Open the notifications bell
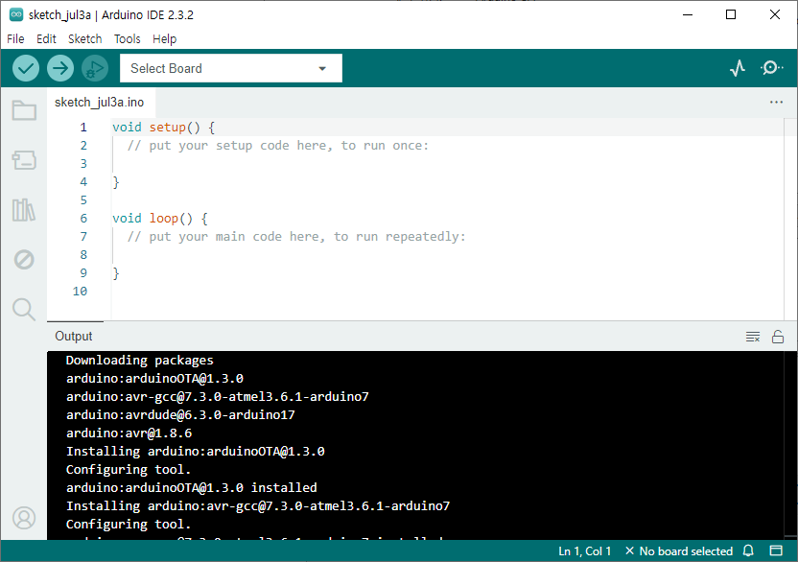This screenshot has height=562, width=798. click(748, 550)
